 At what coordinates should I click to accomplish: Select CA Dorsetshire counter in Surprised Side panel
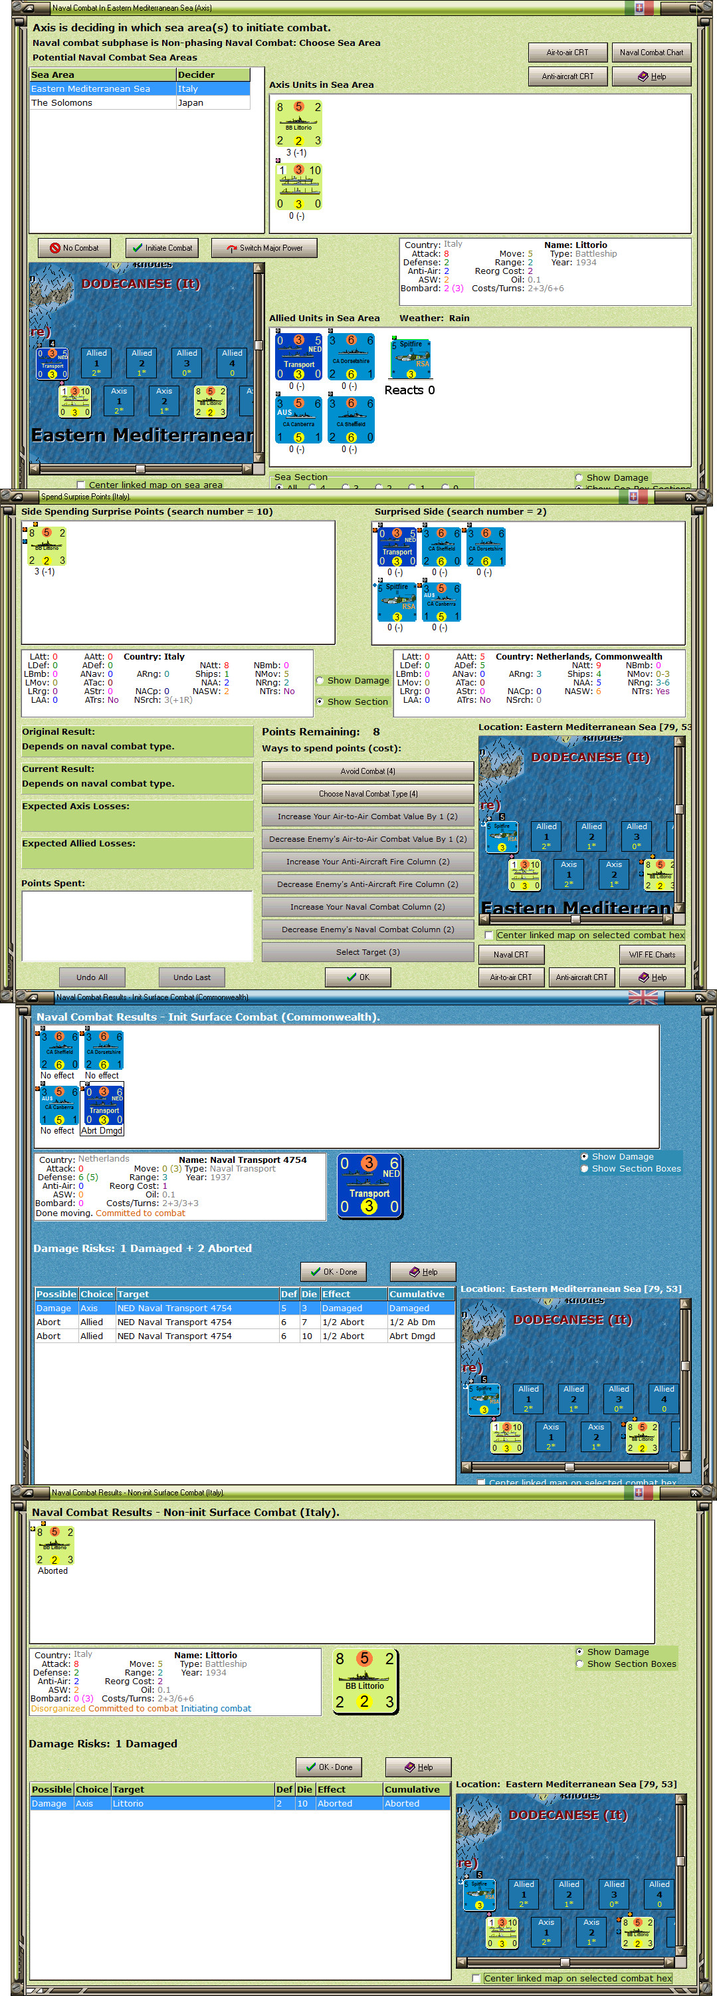(x=486, y=548)
